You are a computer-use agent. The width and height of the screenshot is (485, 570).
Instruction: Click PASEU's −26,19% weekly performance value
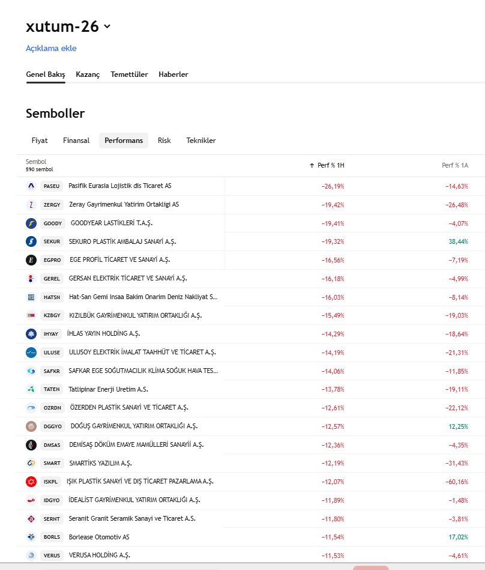333,186
